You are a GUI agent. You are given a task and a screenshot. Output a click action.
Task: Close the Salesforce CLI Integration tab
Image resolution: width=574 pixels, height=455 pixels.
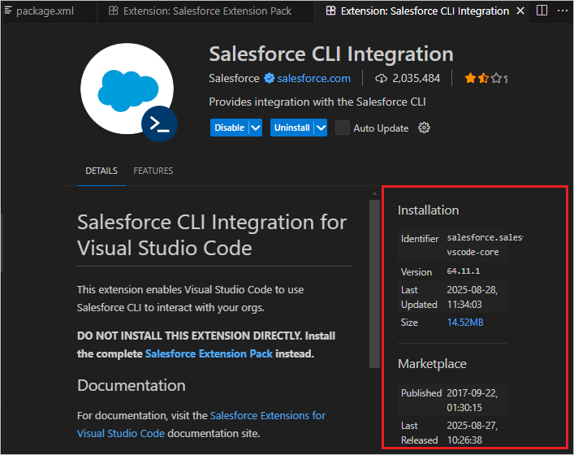520,11
